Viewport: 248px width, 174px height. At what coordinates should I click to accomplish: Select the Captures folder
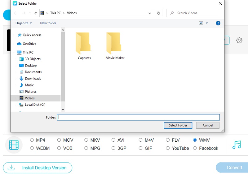click(84, 46)
